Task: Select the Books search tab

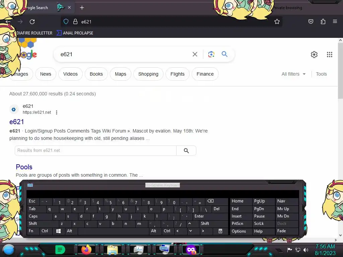Action: (x=96, y=74)
